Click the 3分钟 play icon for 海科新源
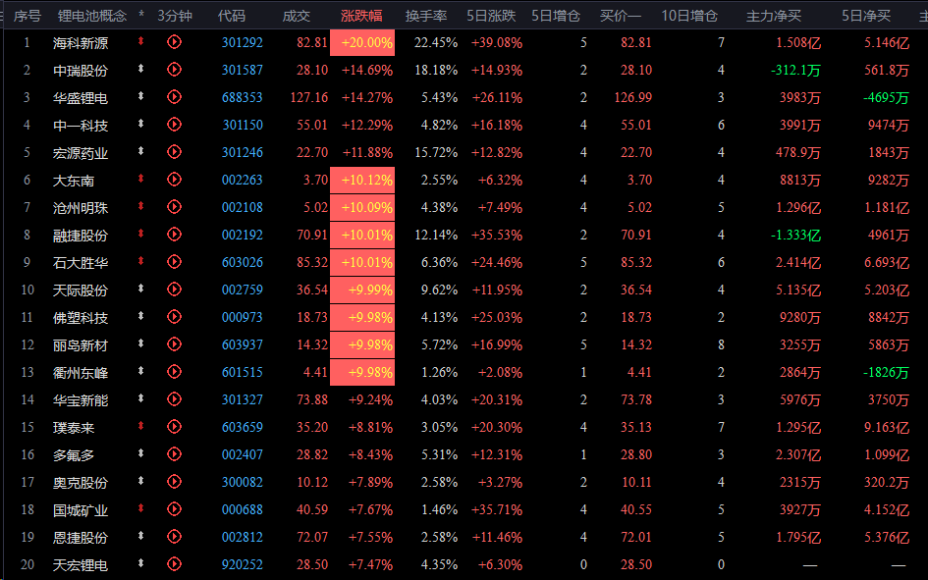The image size is (928, 580). (x=174, y=42)
